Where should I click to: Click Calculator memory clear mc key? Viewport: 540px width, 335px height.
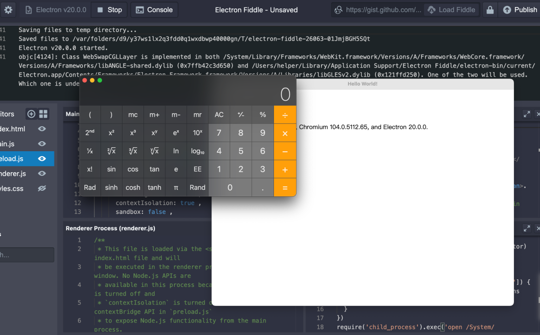pyautogui.click(x=133, y=115)
